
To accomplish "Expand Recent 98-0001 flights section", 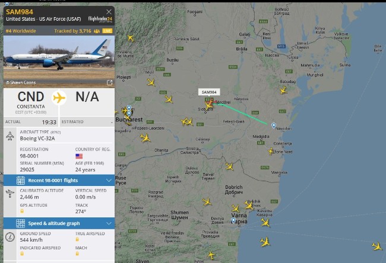I will coord(59,181).
